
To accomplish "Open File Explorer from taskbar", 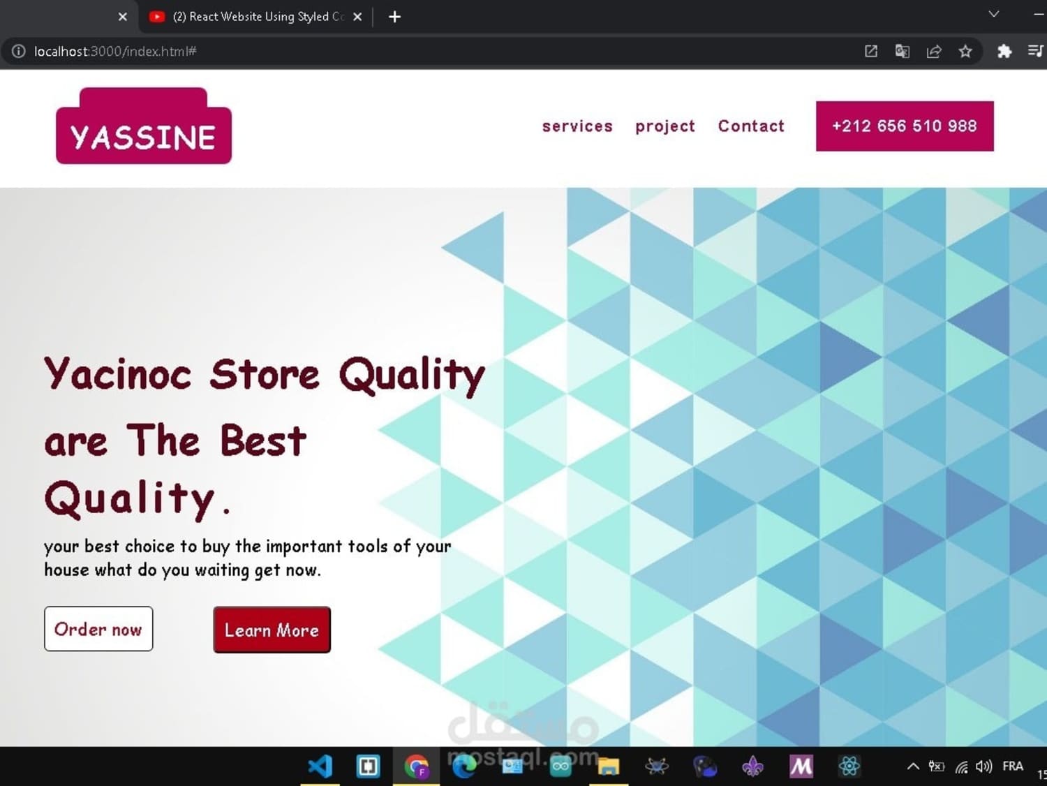I will [x=609, y=766].
